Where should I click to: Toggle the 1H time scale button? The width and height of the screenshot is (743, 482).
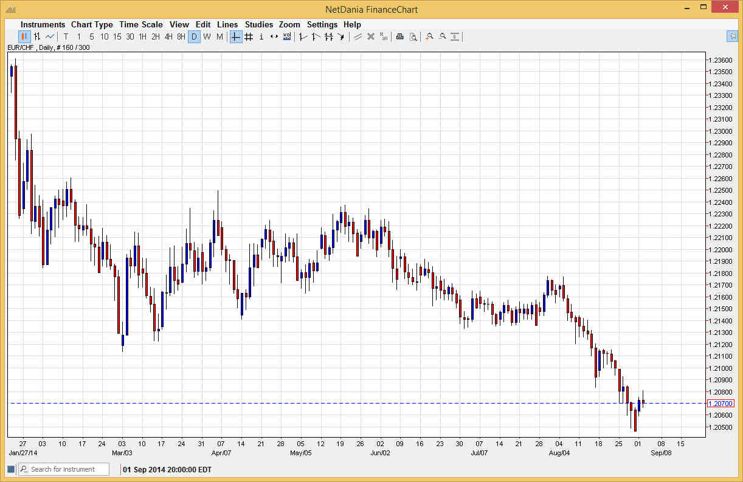coord(143,37)
